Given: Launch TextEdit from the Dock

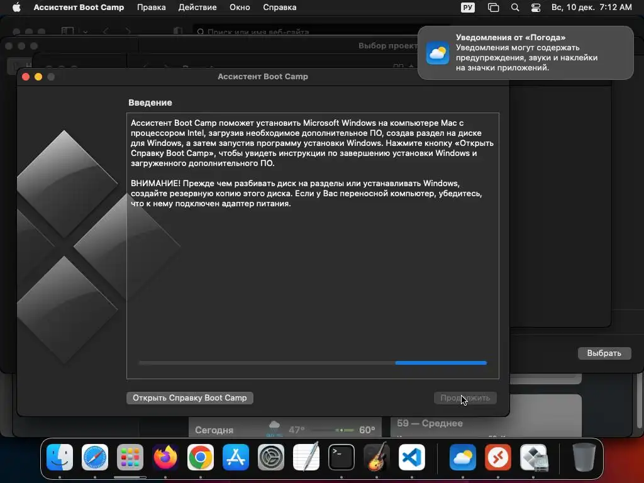Looking at the screenshot, I should 306,457.
